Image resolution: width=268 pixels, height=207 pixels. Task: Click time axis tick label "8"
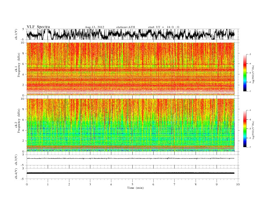tap(196, 184)
